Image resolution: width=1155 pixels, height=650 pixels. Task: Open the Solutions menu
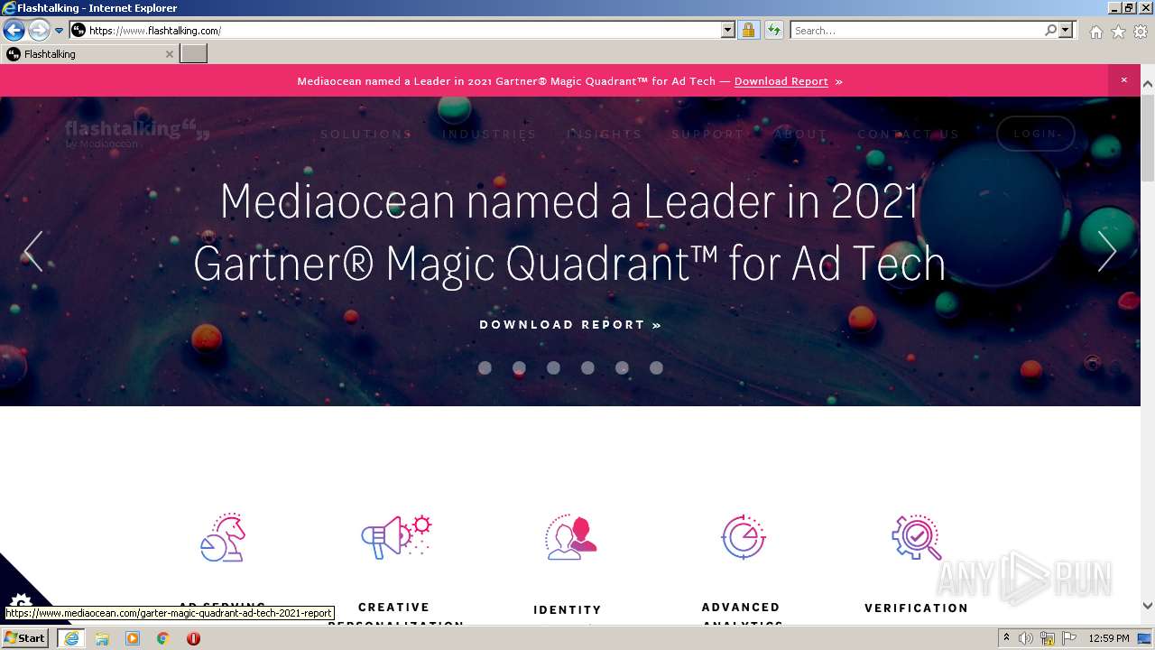pos(366,134)
